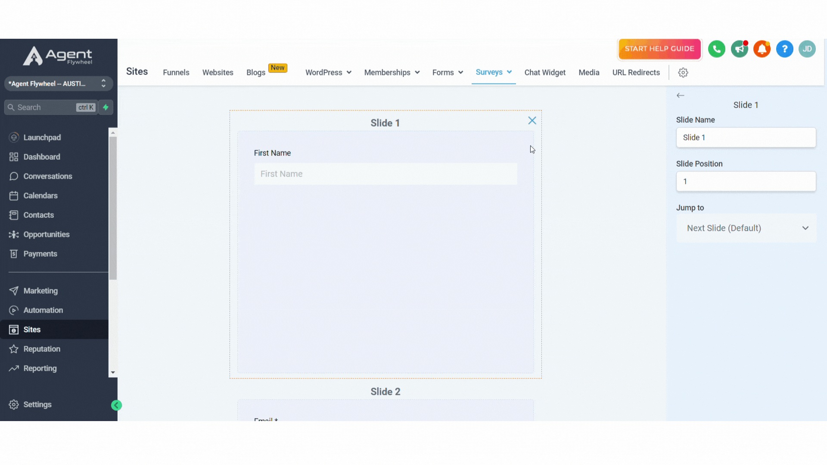Select the Conversations icon in sidebar
This screenshot has height=465, width=827.
click(x=13, y=176)
